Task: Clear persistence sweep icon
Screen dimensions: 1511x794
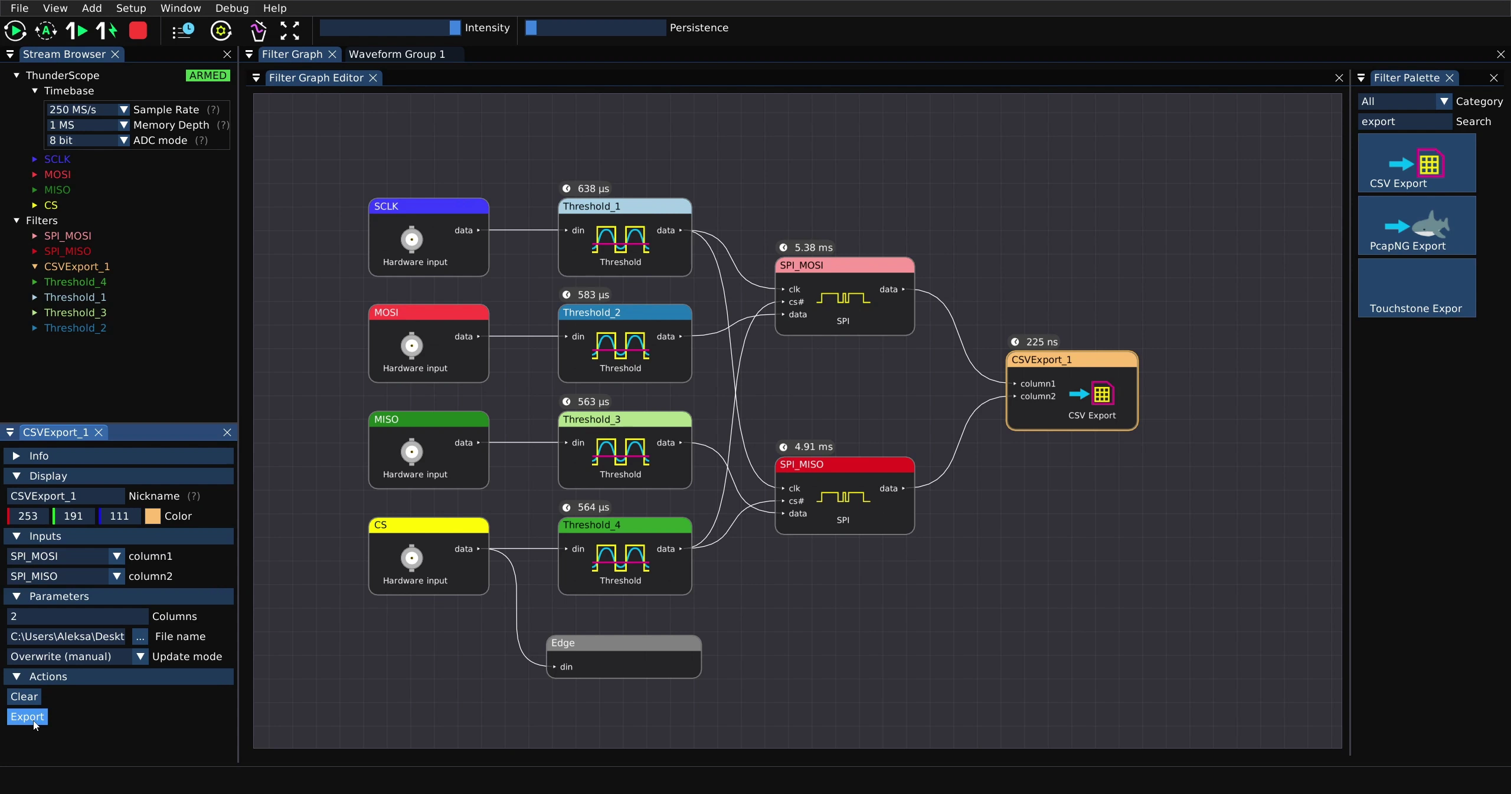Action: [259, 31]
